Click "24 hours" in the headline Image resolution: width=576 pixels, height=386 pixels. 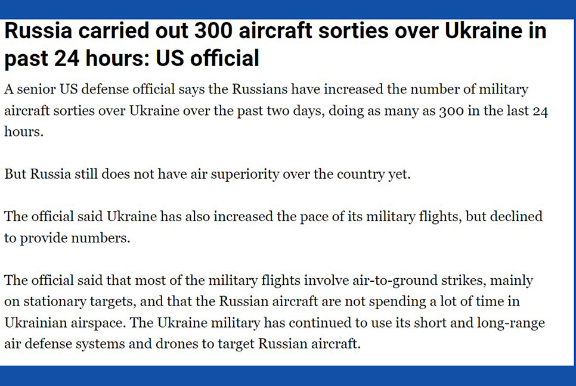[102, 58]
